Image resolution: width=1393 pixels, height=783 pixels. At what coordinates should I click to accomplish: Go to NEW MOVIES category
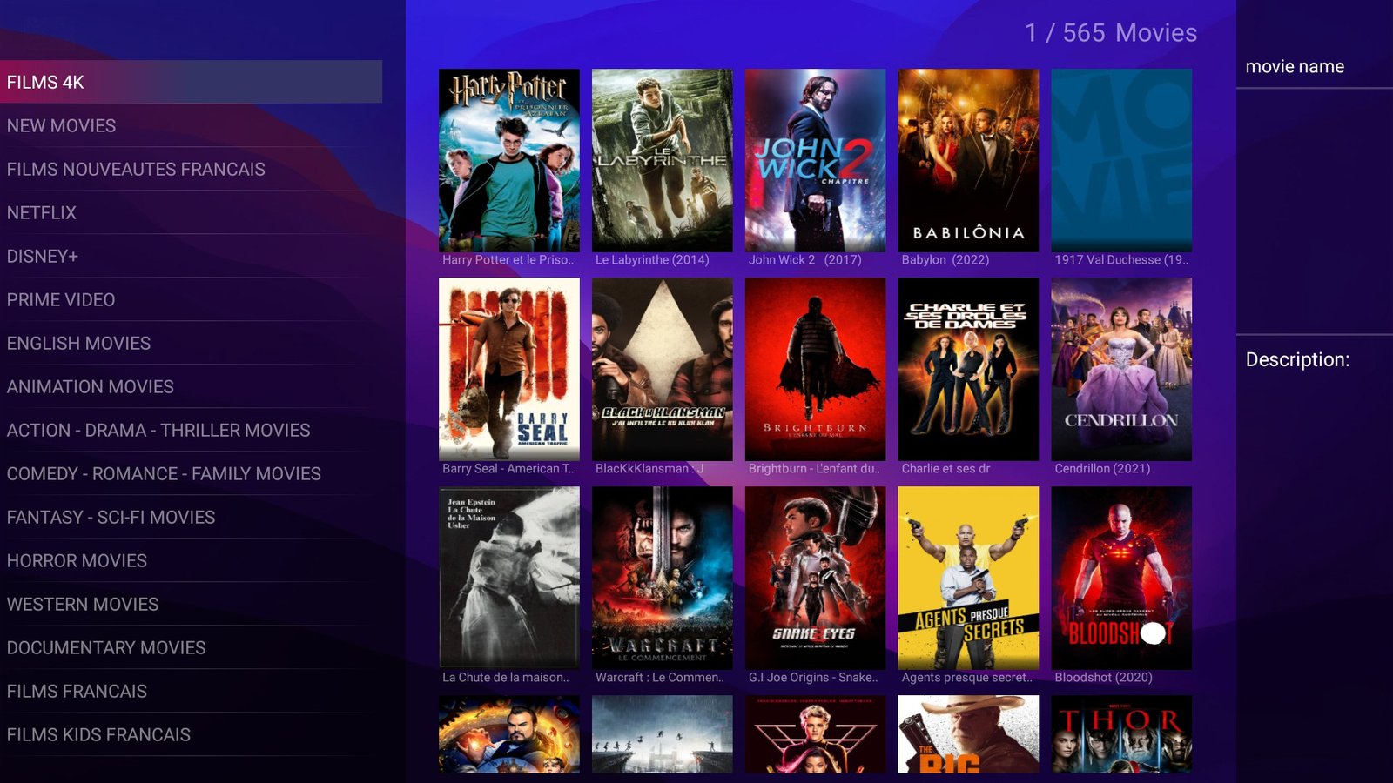(61, 125)
